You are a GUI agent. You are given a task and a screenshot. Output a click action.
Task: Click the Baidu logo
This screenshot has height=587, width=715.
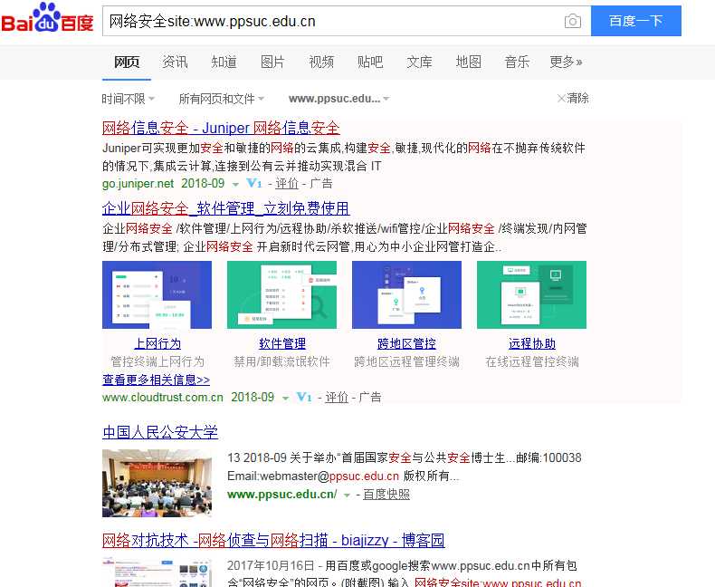coord(47,18)
